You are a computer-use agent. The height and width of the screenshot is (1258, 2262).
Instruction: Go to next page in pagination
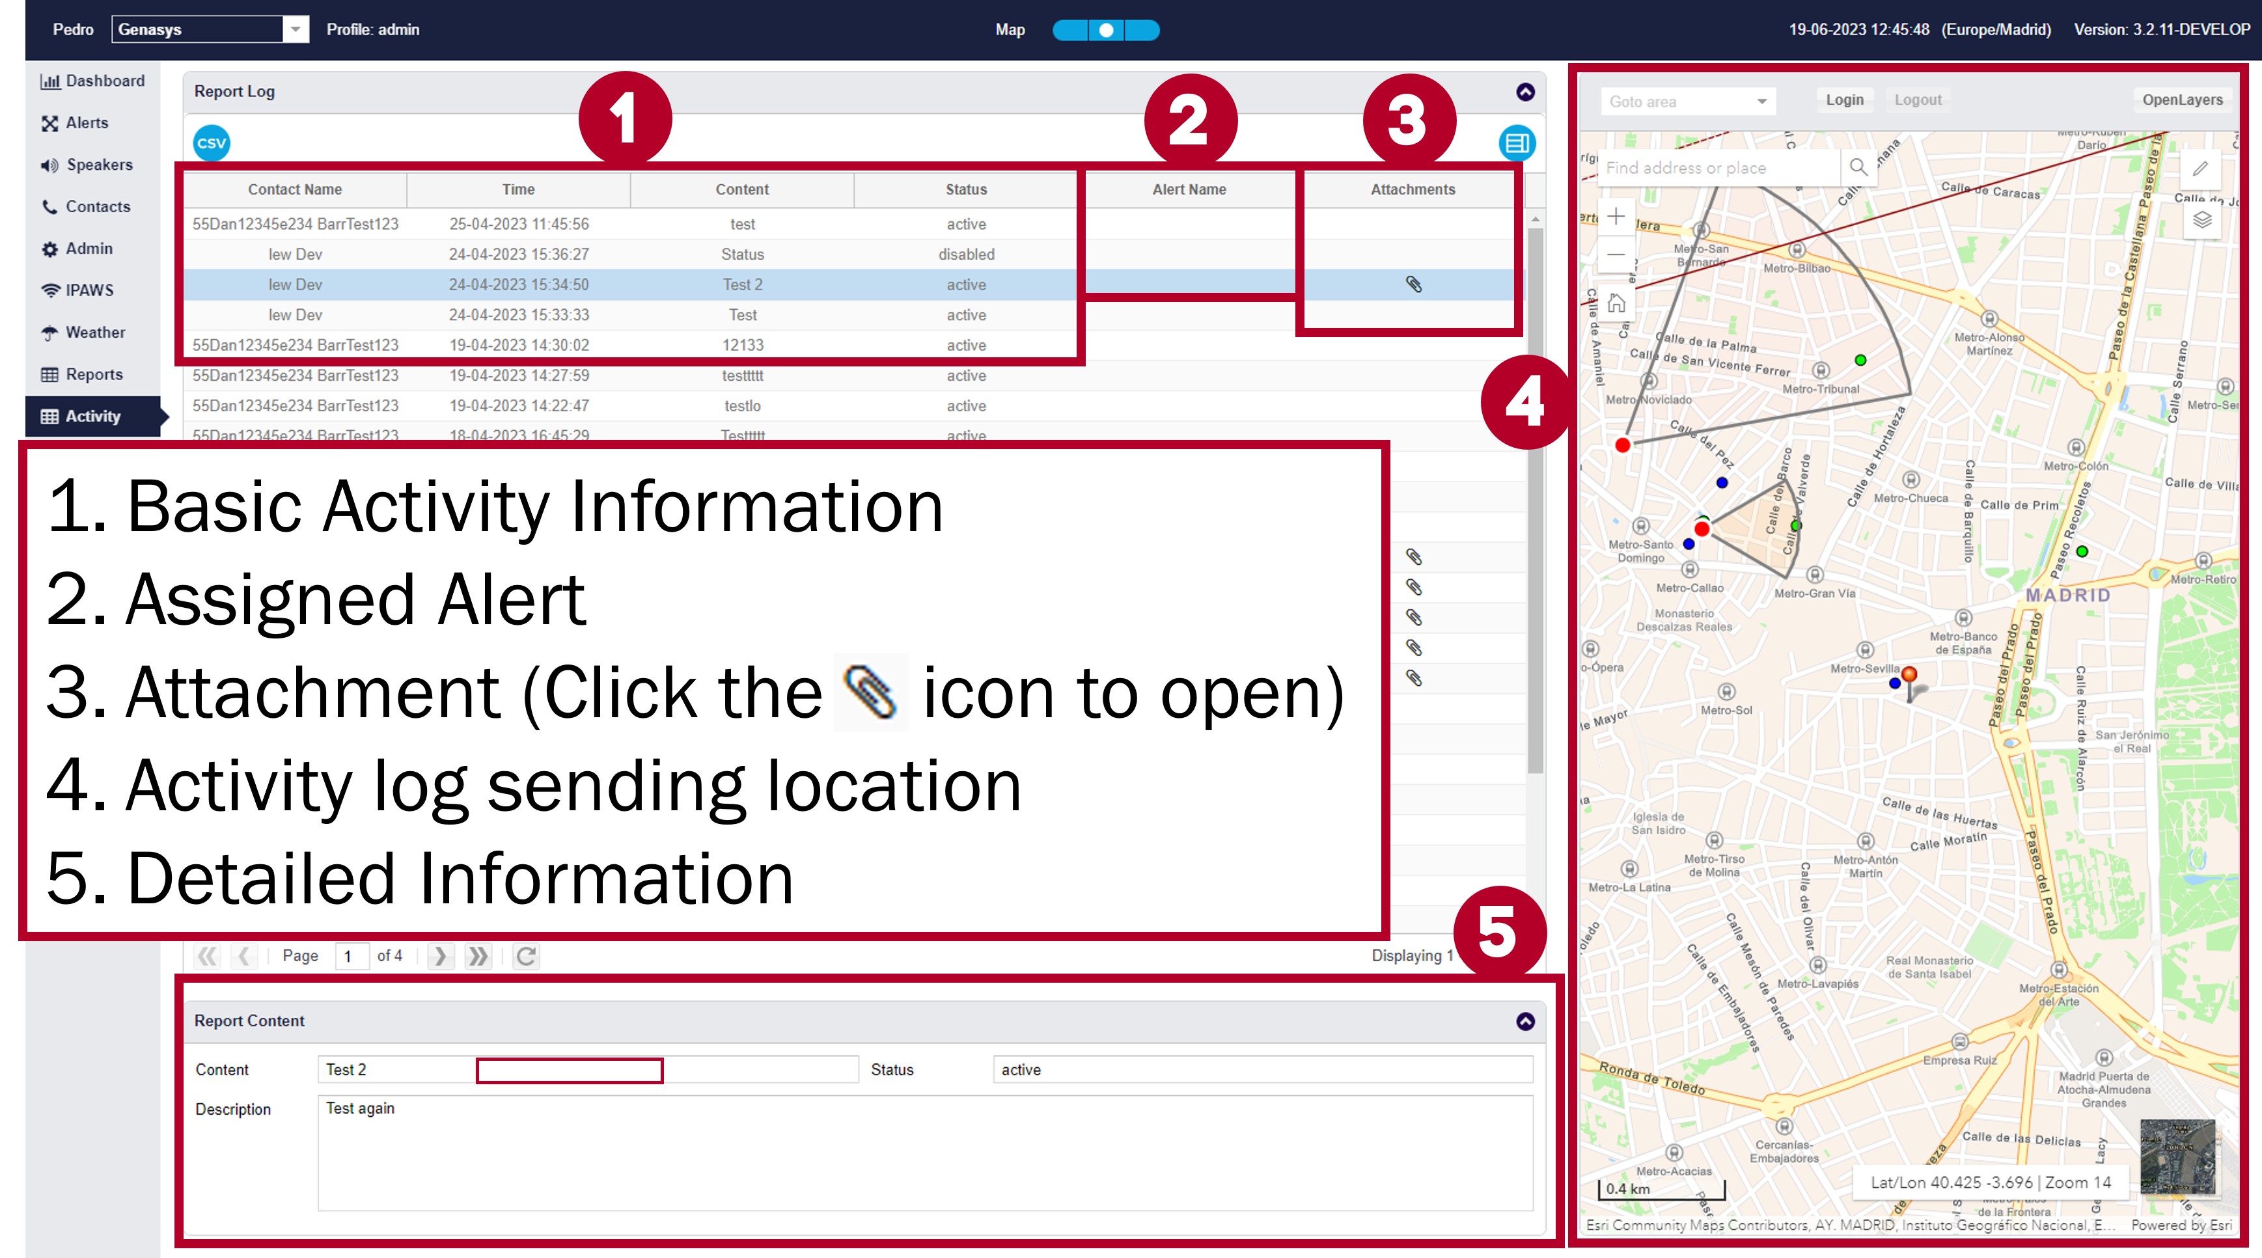440,956
